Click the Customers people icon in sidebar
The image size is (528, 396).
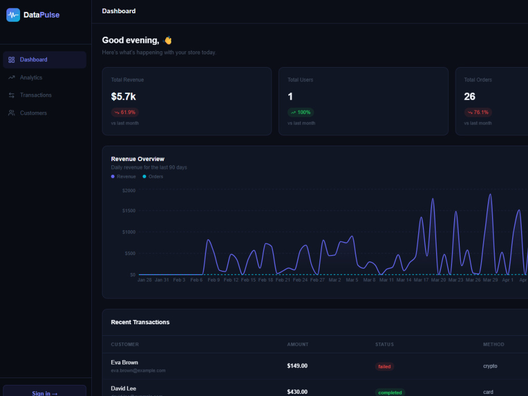point(12,113)
